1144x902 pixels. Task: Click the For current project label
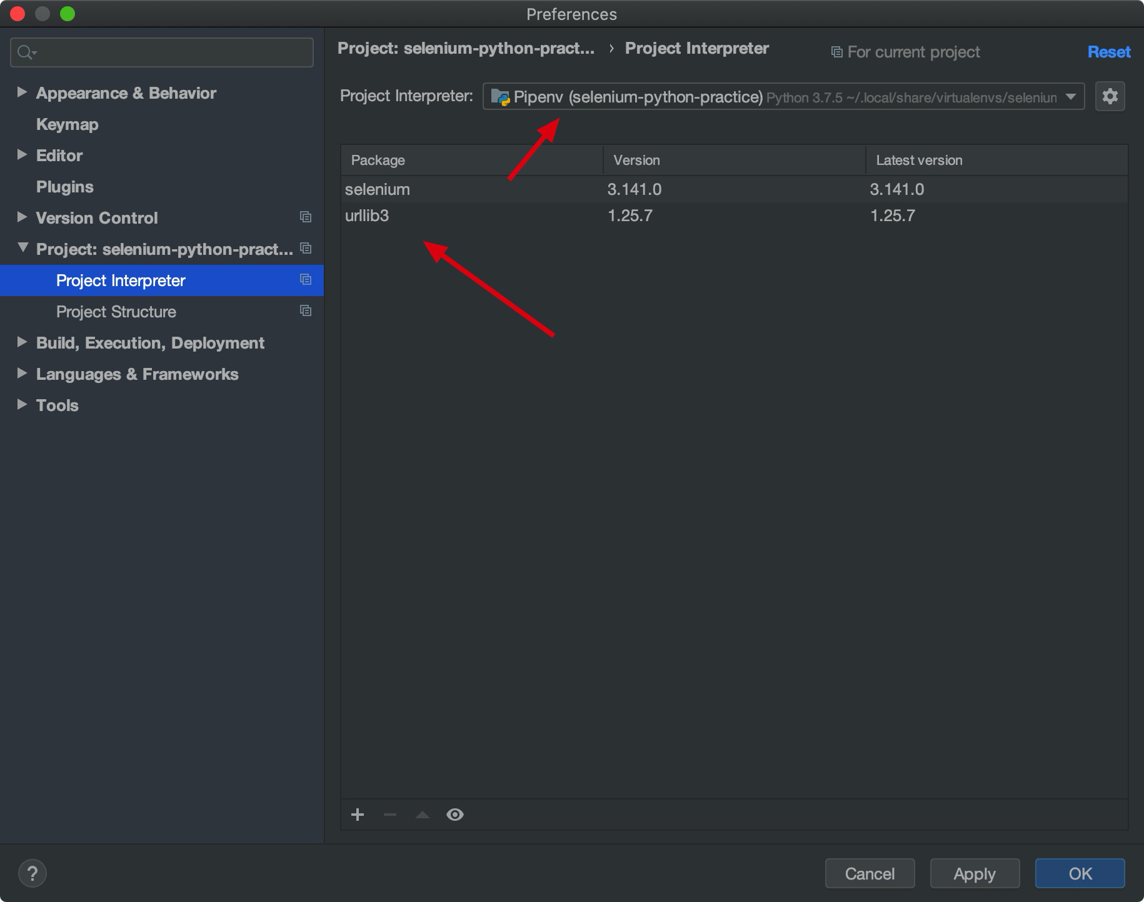[x=913, y=52]
